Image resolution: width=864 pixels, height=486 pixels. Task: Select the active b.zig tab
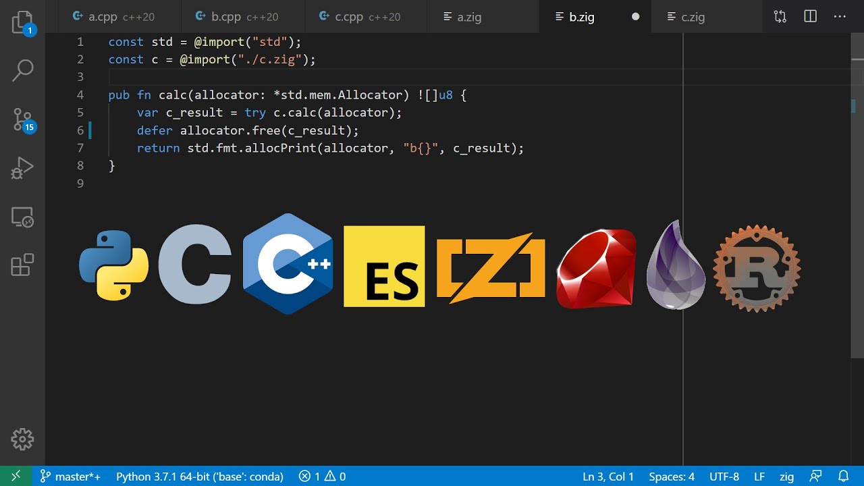point(596,17)
